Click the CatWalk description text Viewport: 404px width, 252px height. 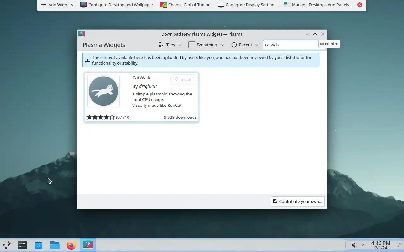162,100
